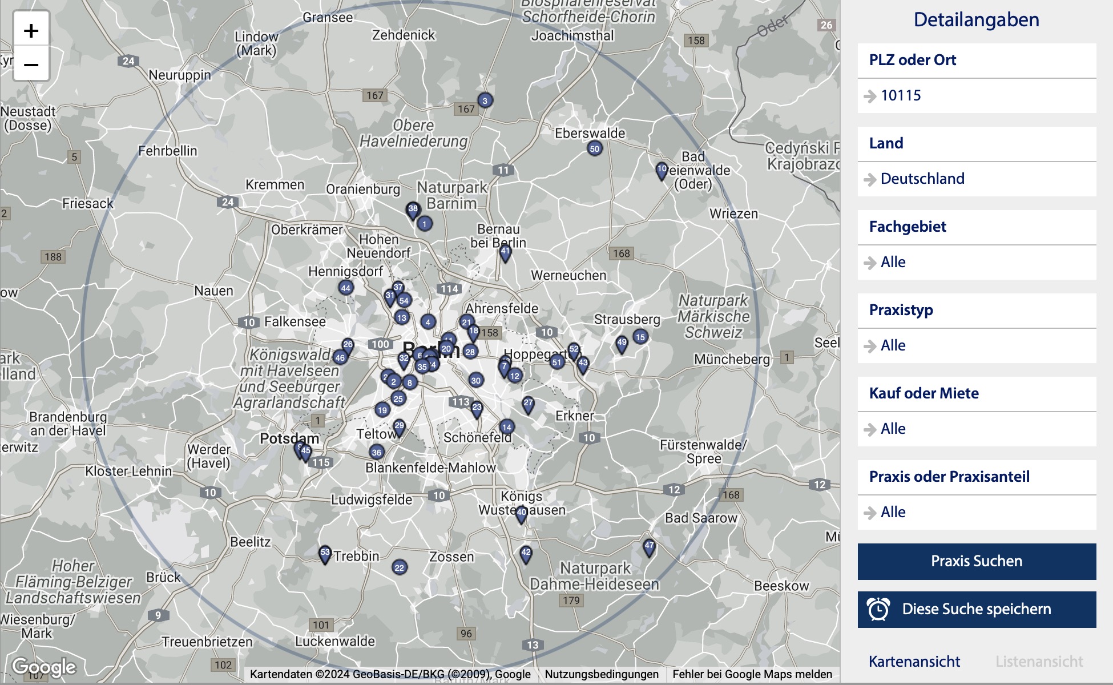
Task: Zoom in on the map
Action: [x=31, y=30]
